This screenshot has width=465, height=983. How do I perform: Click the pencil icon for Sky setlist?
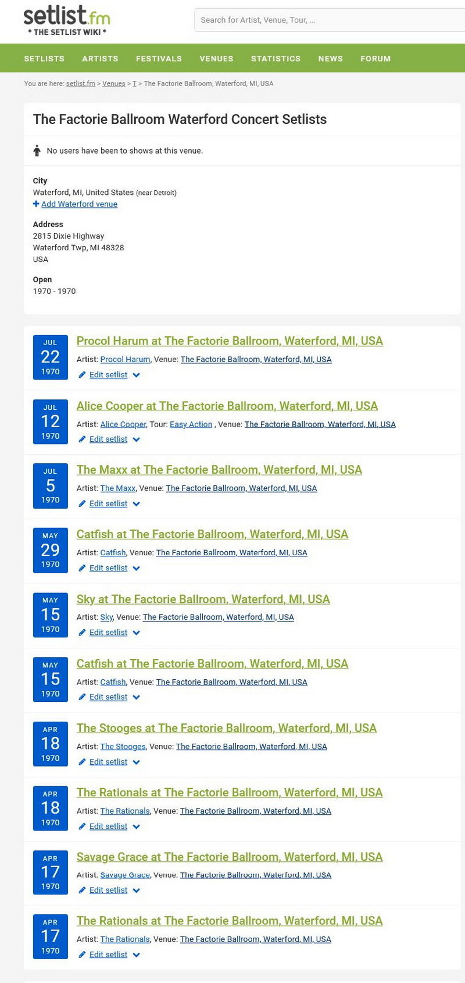coord(82,632)
